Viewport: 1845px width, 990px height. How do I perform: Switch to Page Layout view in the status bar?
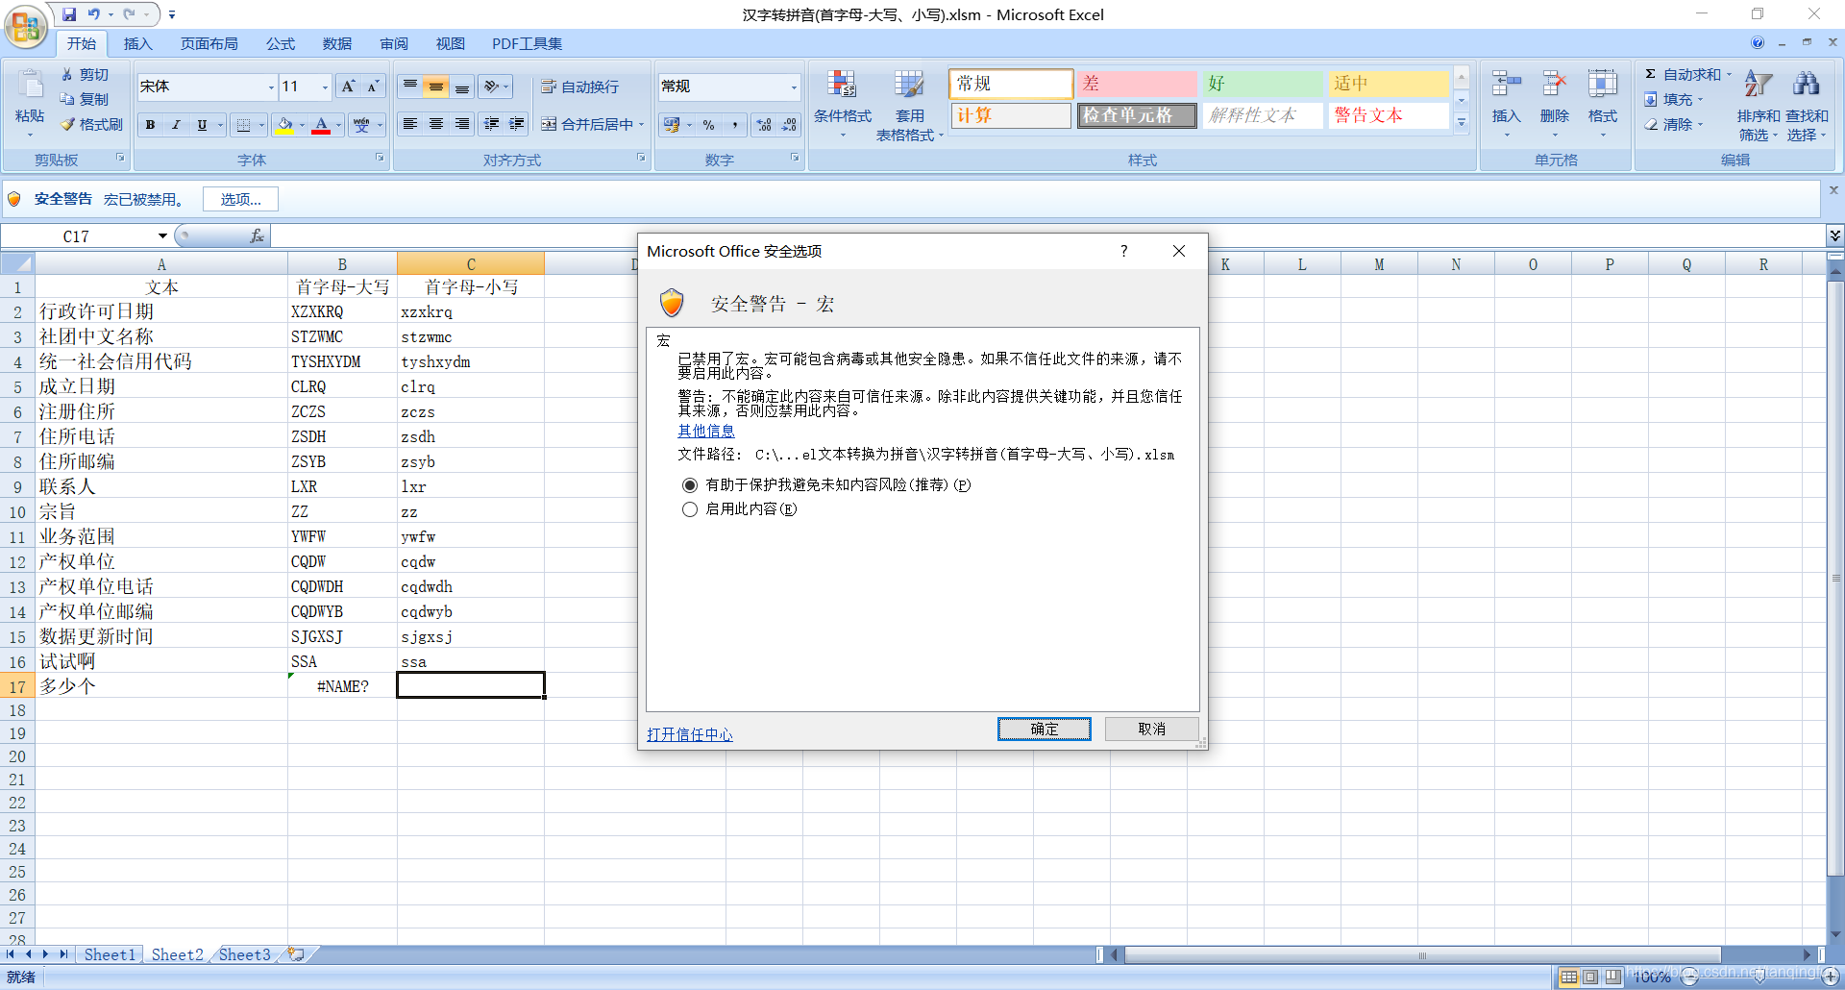coord(1590,977)
